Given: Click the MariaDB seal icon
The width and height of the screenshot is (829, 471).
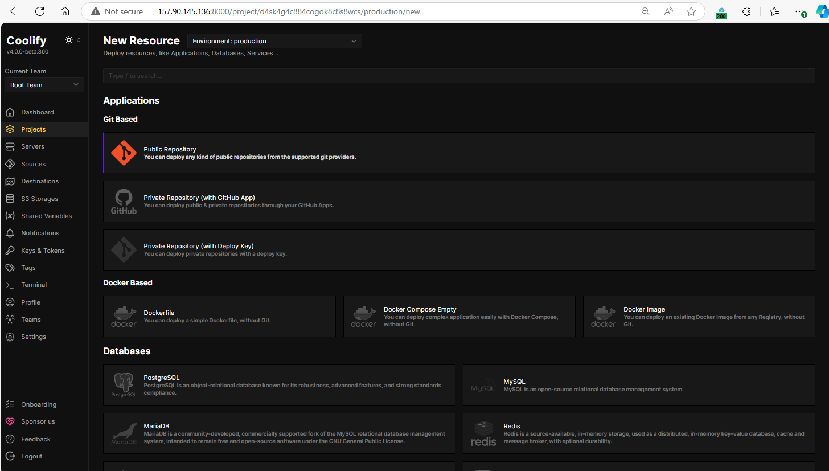Looking at the screenshot, I should (124, 433).
